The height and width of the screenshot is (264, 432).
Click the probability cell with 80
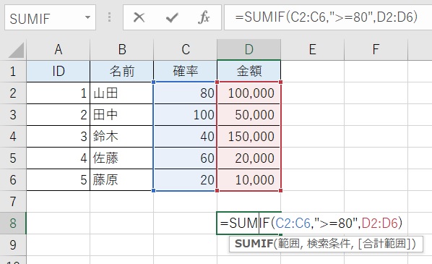click(x=185, y=93)
